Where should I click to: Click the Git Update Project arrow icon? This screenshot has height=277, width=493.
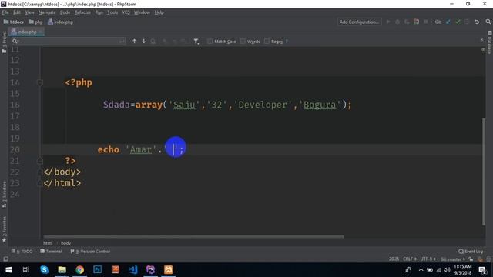(448, 22)
